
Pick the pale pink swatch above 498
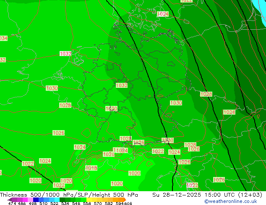pyautogui.click(x=30, y=200)
